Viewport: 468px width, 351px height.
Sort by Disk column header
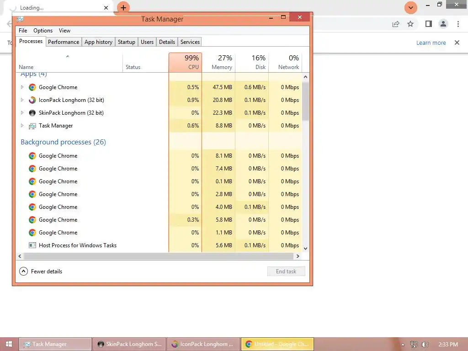point(252,62)
